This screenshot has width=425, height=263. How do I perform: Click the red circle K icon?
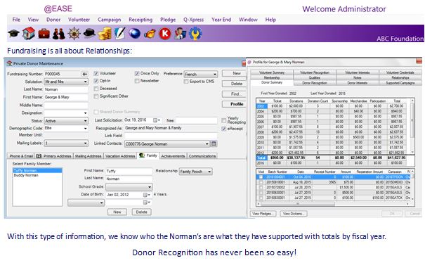(x=165, y=34)
